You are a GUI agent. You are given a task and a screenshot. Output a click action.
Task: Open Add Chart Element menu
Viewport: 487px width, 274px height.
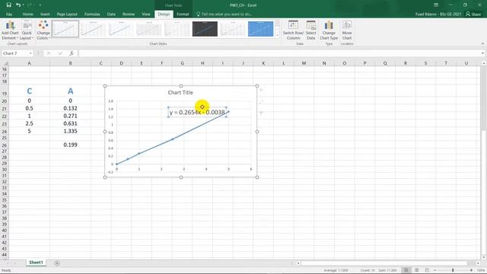[10, 30]
